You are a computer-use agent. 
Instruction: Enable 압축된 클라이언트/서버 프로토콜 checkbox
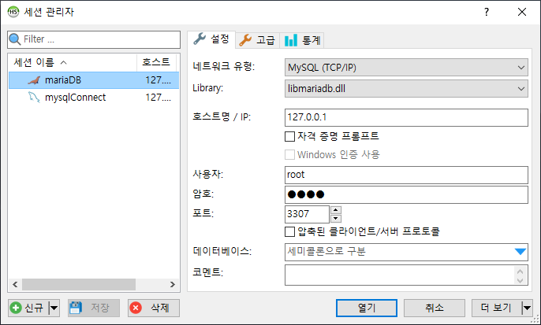click(290, 231)
